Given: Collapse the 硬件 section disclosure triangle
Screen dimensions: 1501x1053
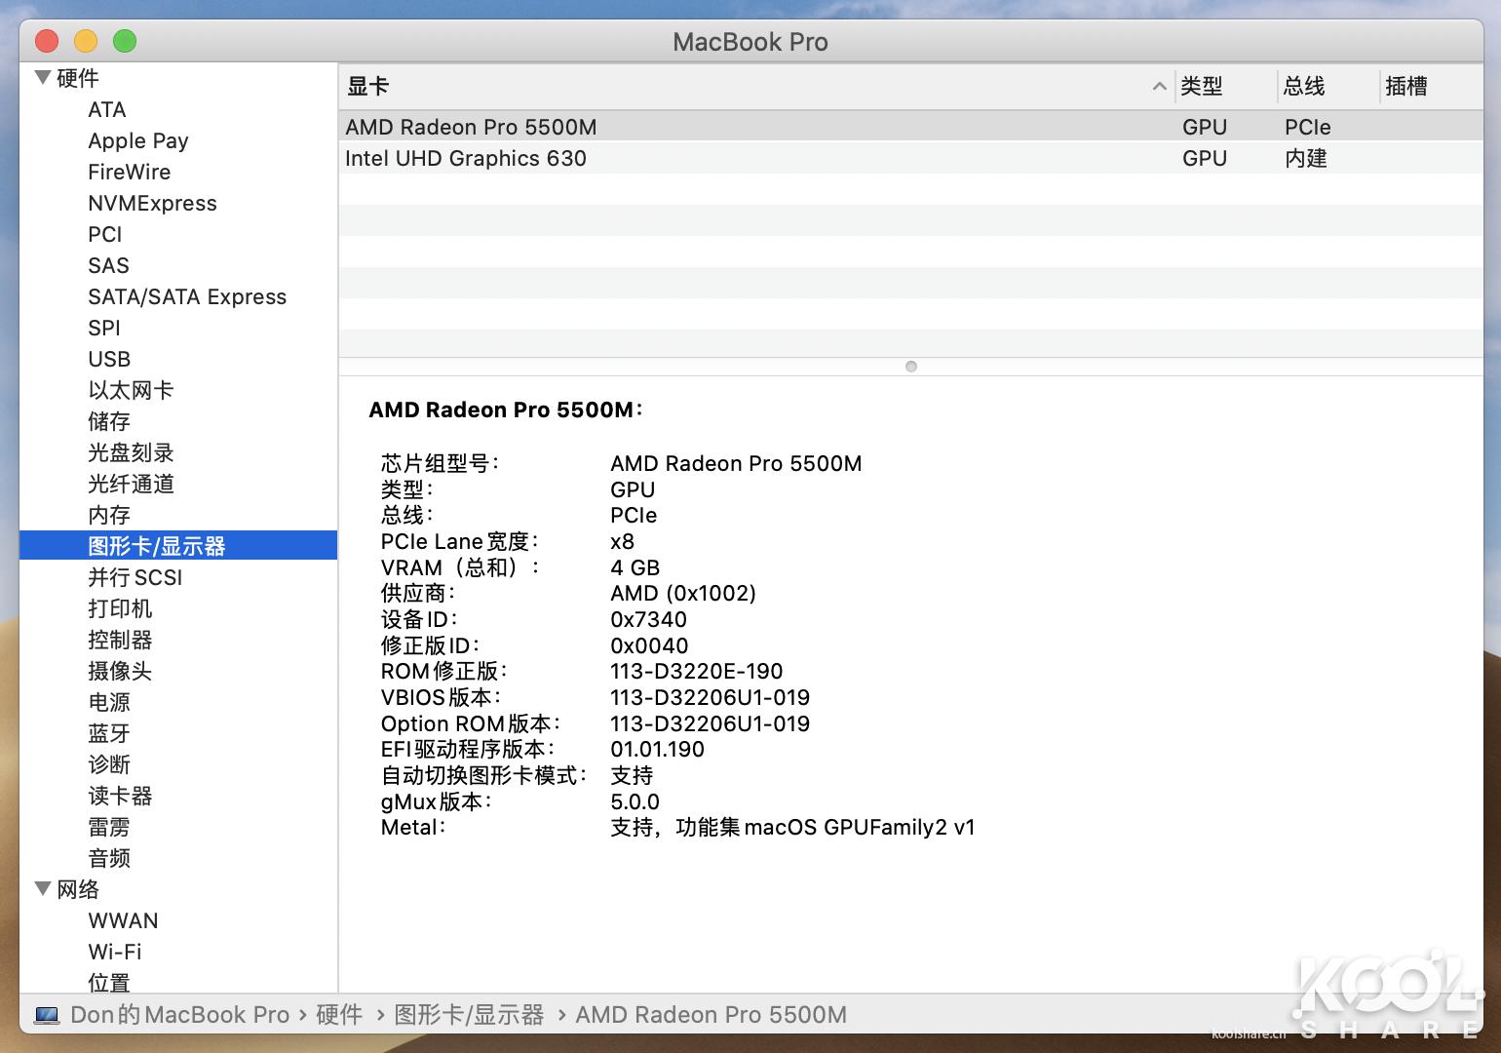Looking at the screenshot, I should click(42, 77).
